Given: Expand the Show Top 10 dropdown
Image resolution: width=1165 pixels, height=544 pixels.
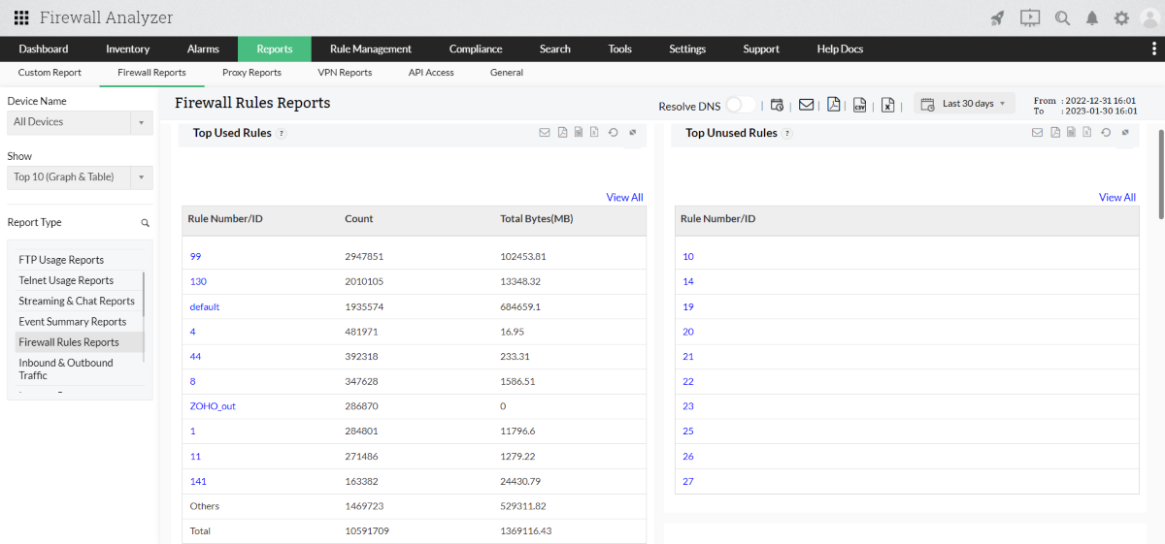Looking at the screenshot, I should (80, 177).
